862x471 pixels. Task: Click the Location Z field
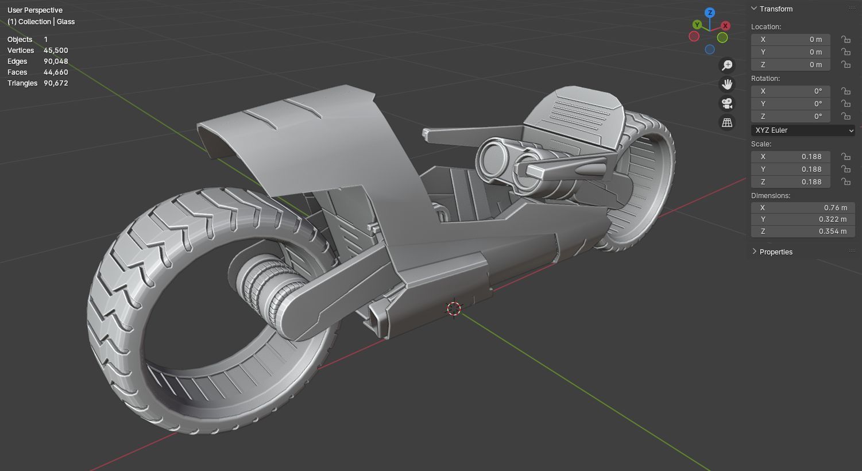click(791, 65)
